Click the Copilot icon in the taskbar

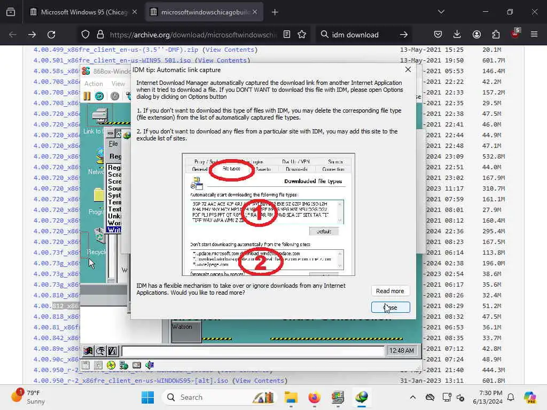point(530,397)
